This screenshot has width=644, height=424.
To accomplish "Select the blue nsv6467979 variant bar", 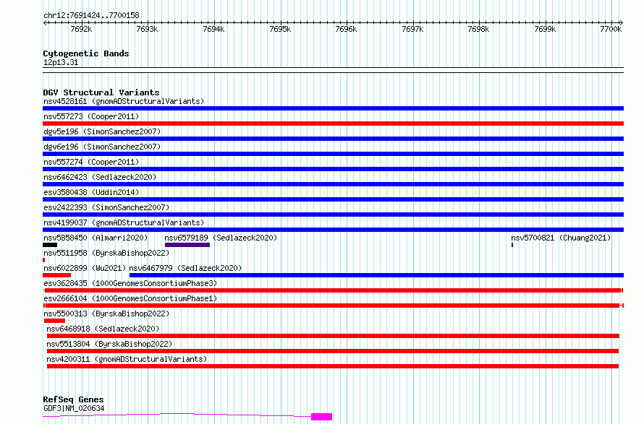I will [x=376, y=275].
